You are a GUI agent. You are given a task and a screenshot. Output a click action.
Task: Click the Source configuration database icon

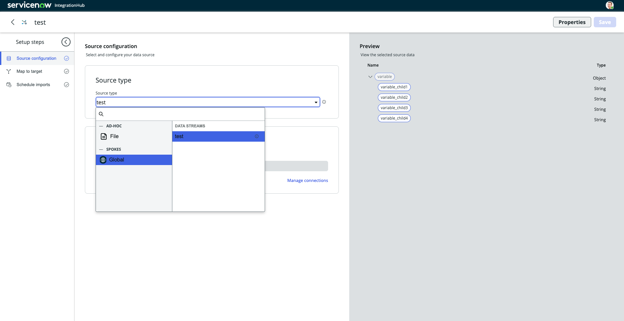(x=9, y=58)
